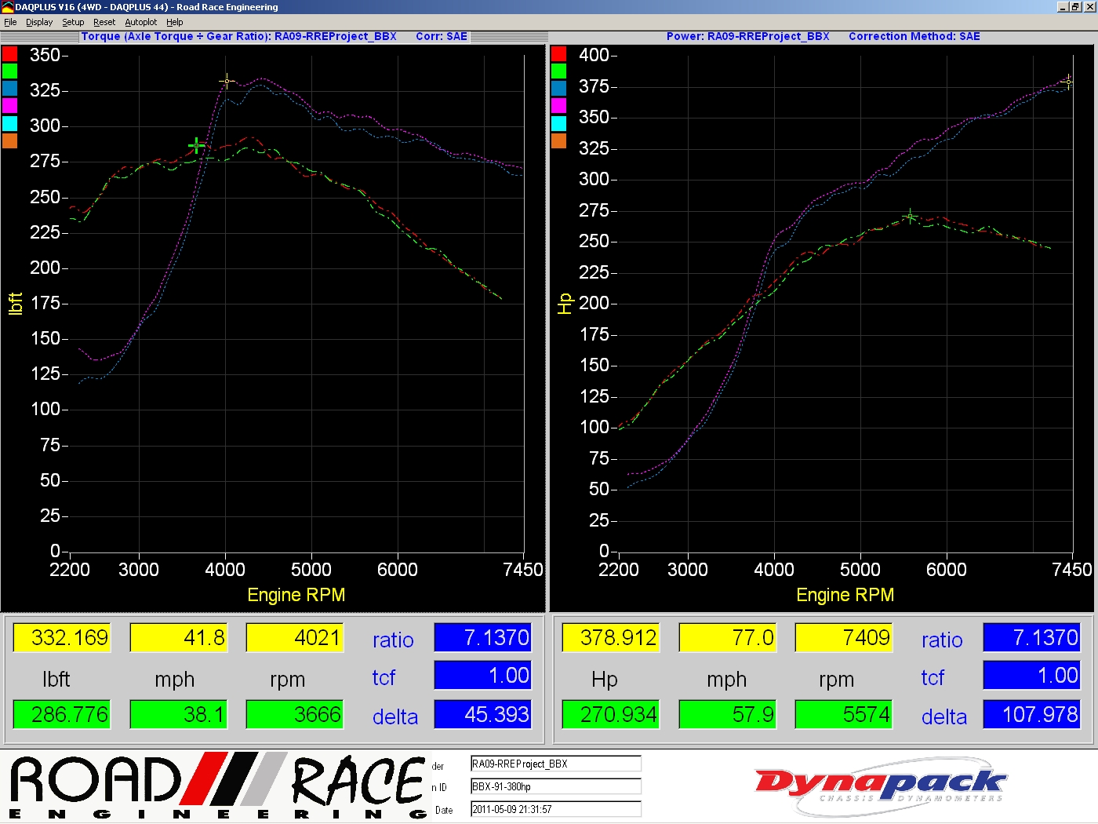Image resolution: width=1098 pixels, height=824 pixels.
Task: Click the green swatch in torque graph legend
Action: point(9,71)
